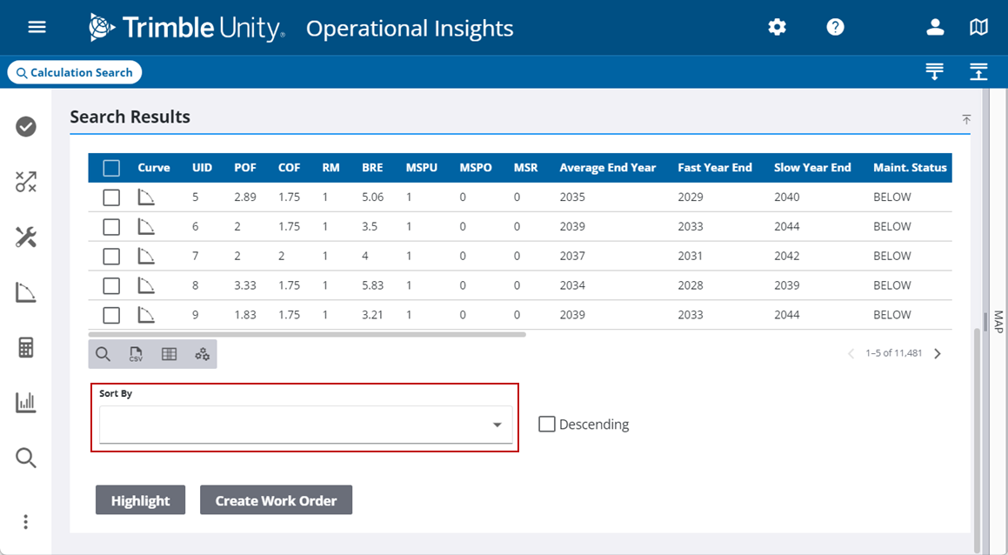Enable the Descending checkbox
Image resolution: width=1008 pixels, height=555 pixels.
[547, 425]
